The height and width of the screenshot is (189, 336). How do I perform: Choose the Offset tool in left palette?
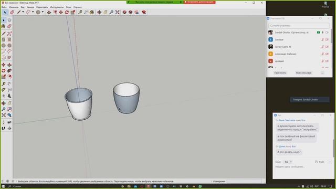click(9, 77)
